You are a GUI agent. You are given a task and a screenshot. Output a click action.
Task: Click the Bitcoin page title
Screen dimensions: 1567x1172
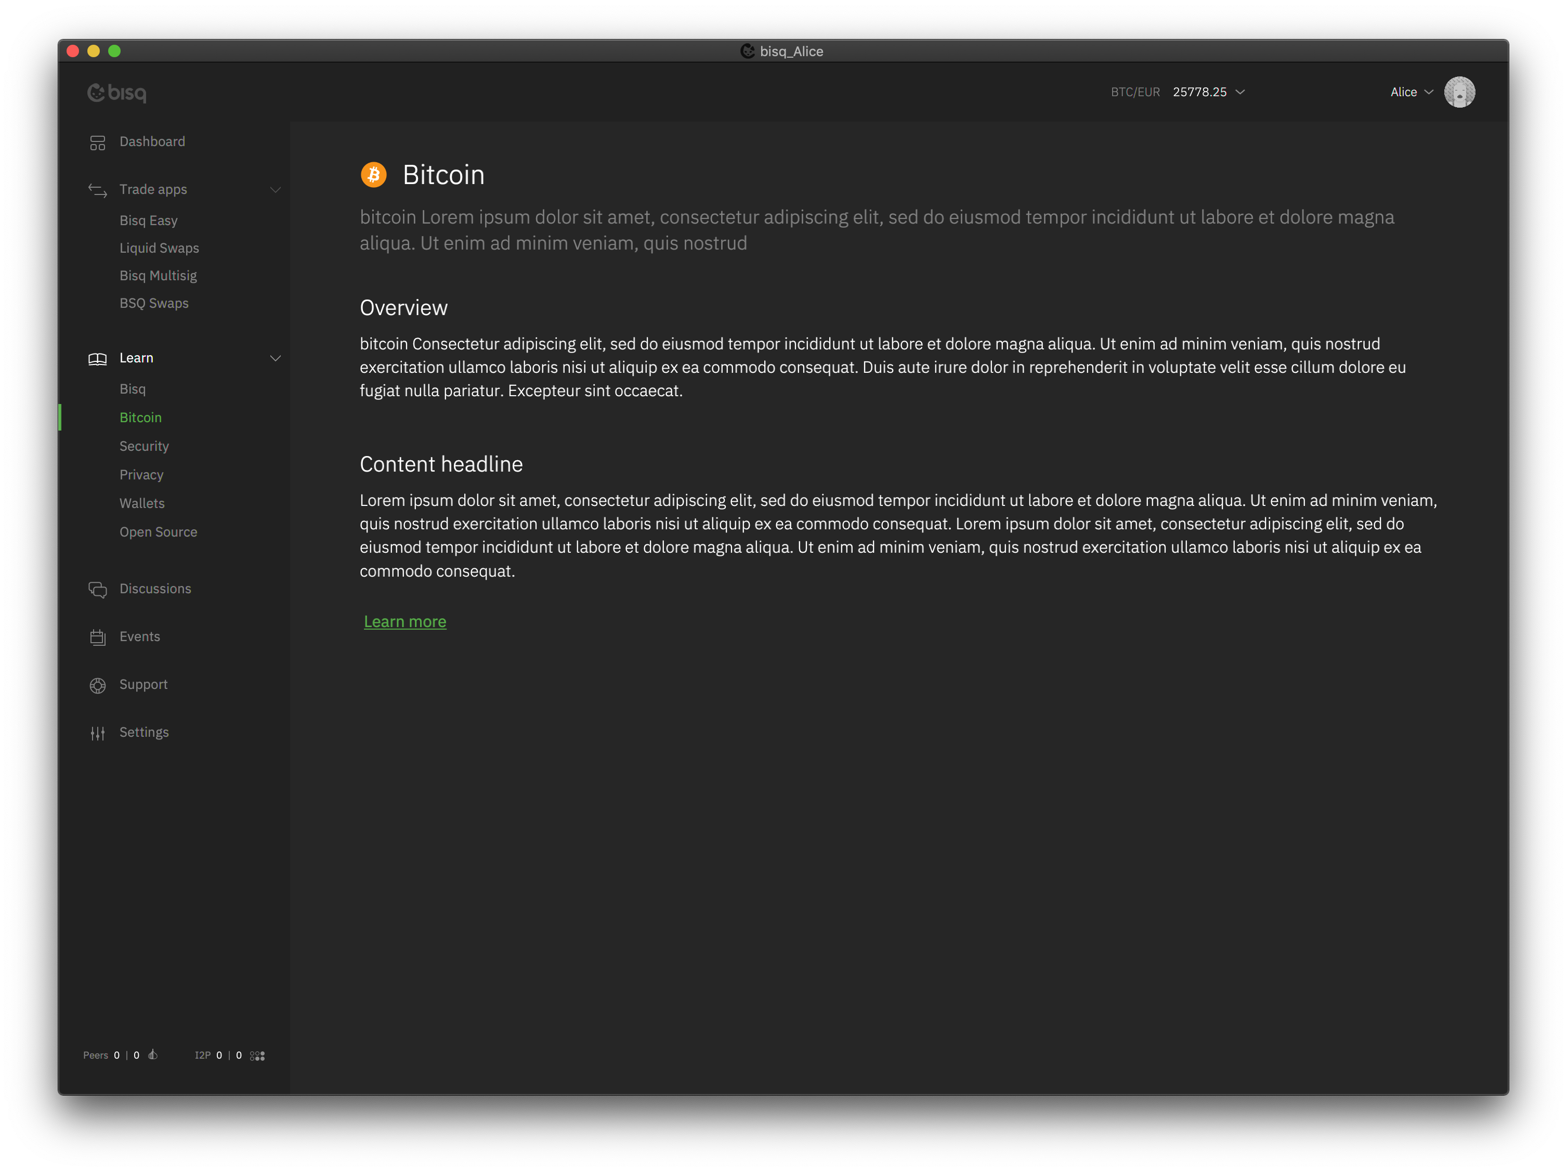443,175
